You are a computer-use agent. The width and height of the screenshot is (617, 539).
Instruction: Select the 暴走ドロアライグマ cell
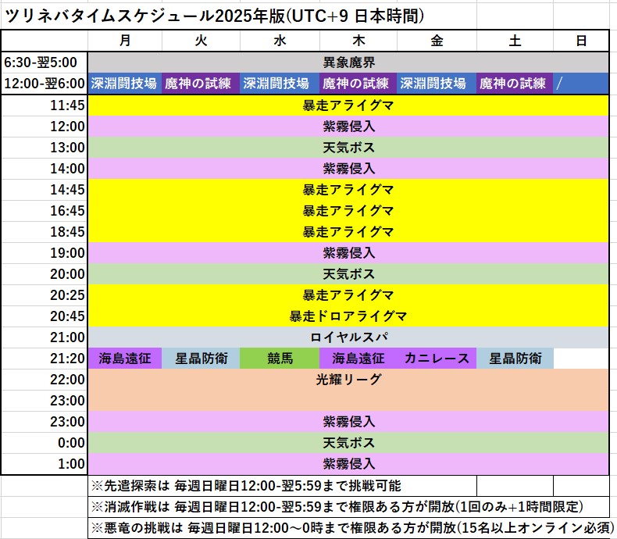point(348,316)
